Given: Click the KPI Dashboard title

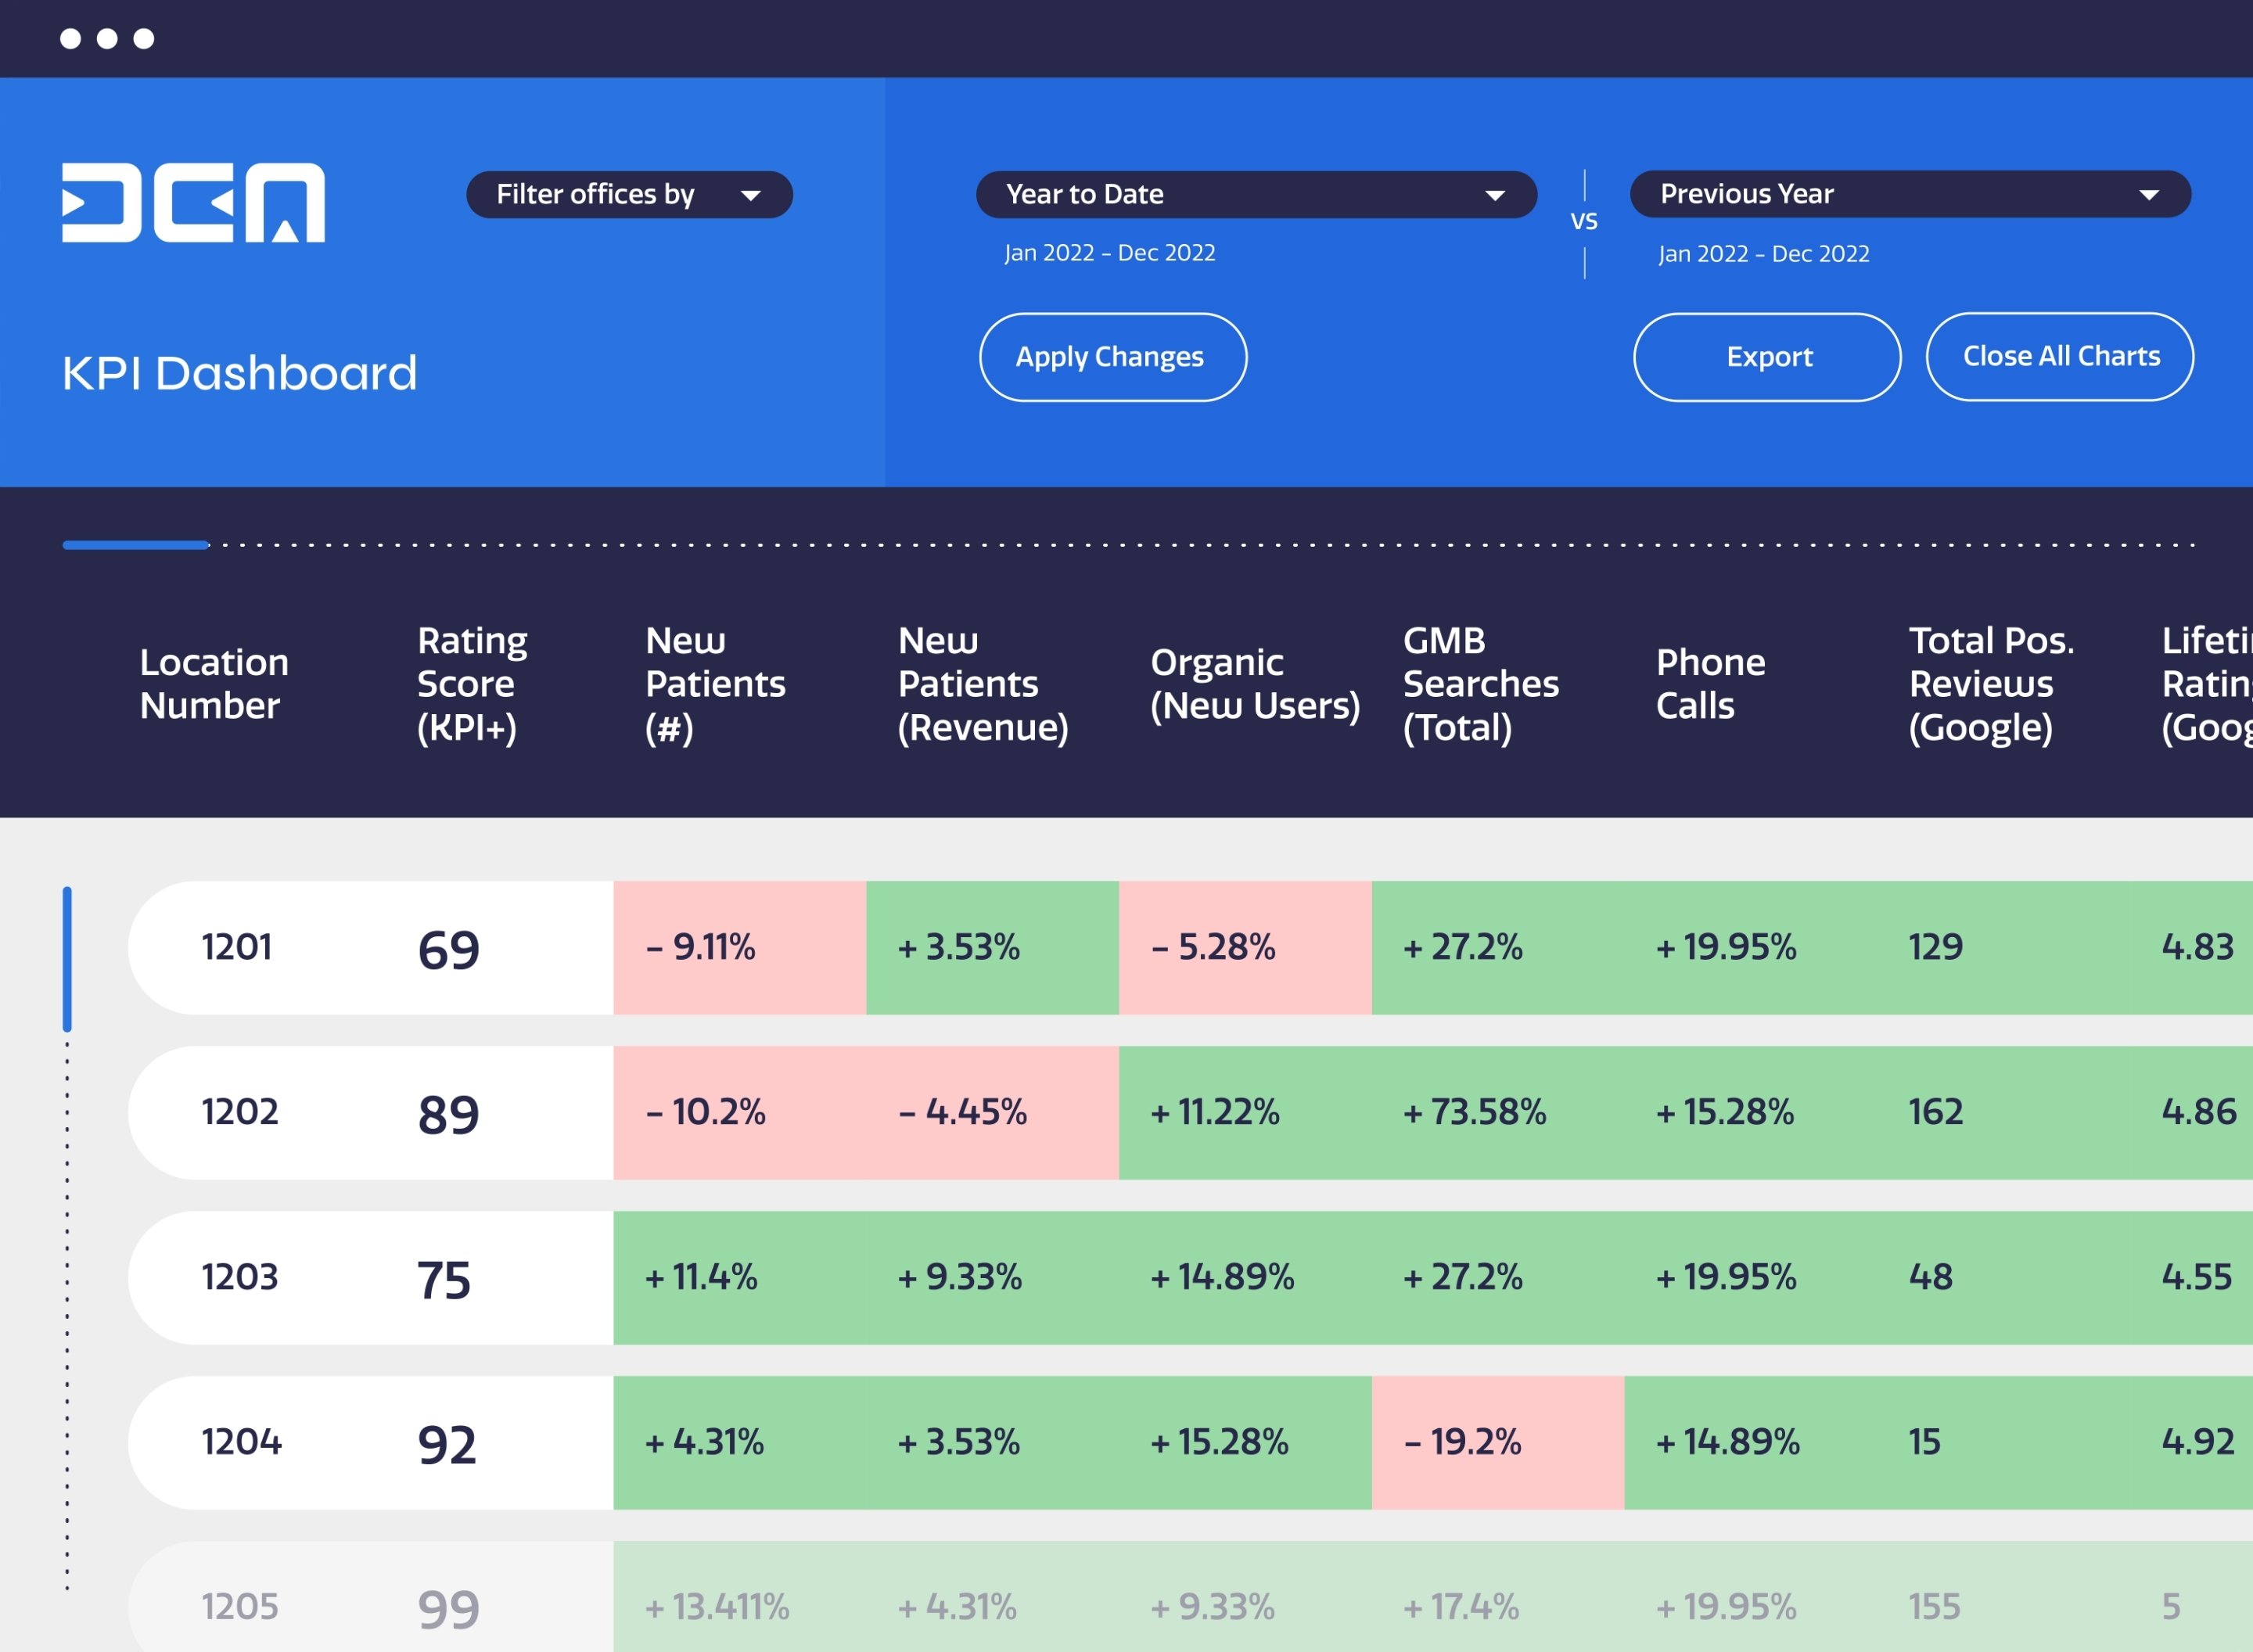Looking at the screenshot, I should click(239, 373).
